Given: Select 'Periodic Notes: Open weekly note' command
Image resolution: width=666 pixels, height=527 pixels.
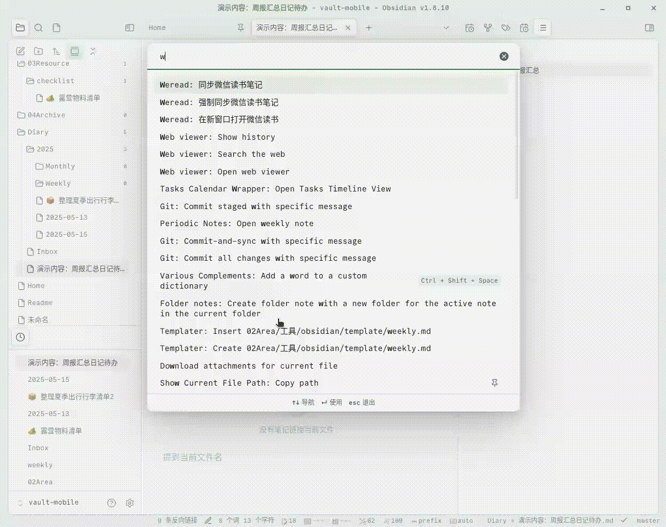Looking at the screenshot, I should tap(237, 223).
